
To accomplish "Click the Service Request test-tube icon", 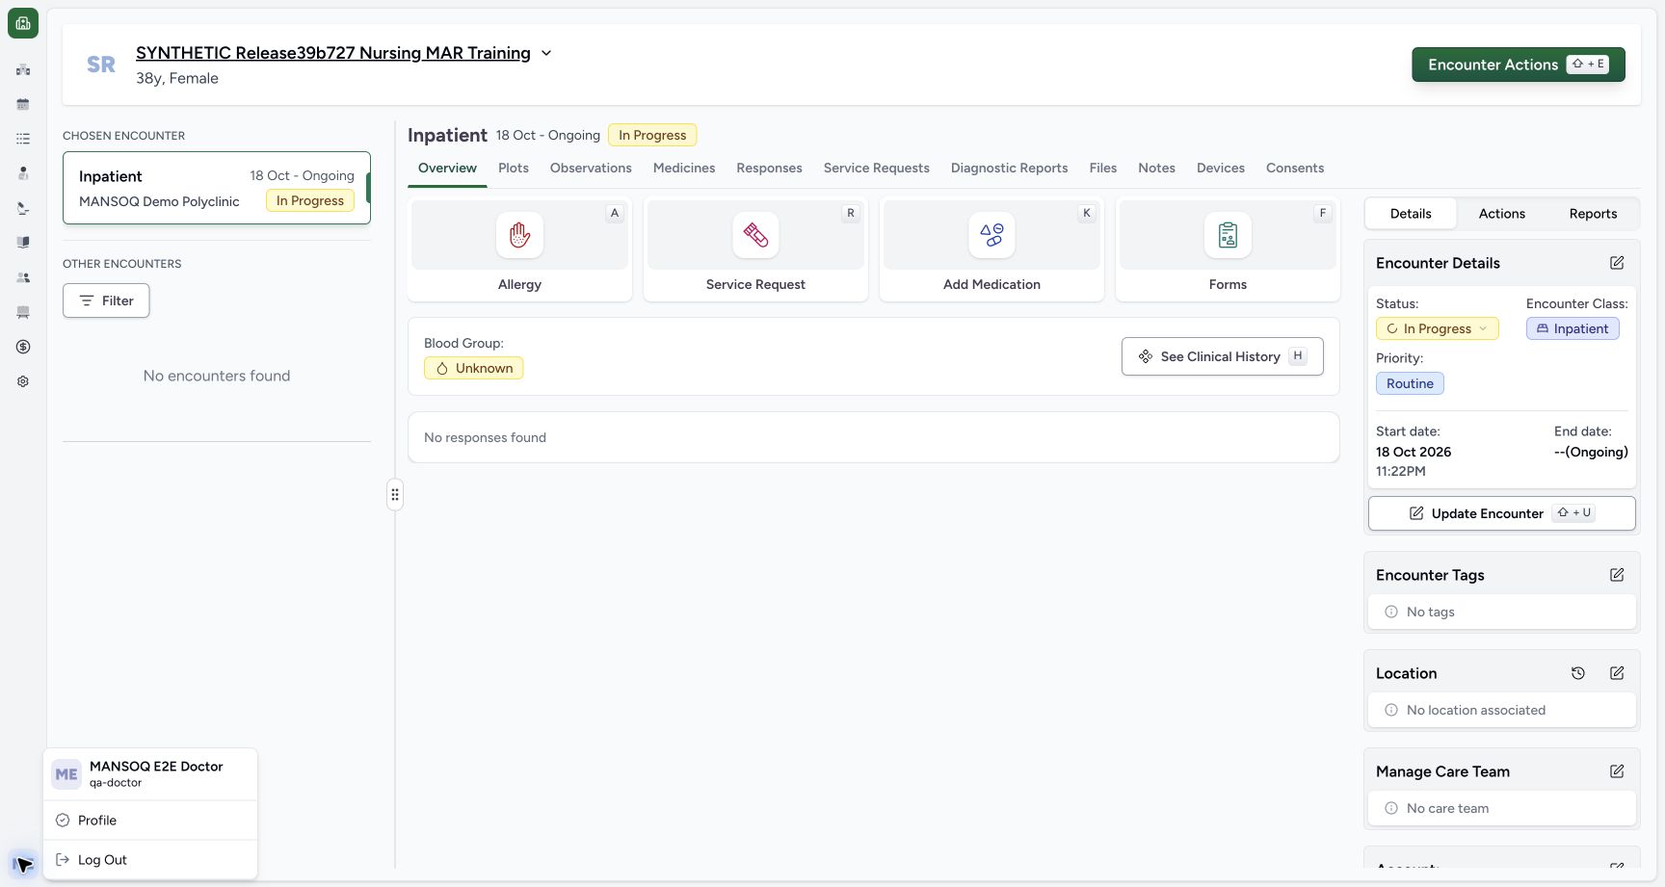I will point(755,235).
